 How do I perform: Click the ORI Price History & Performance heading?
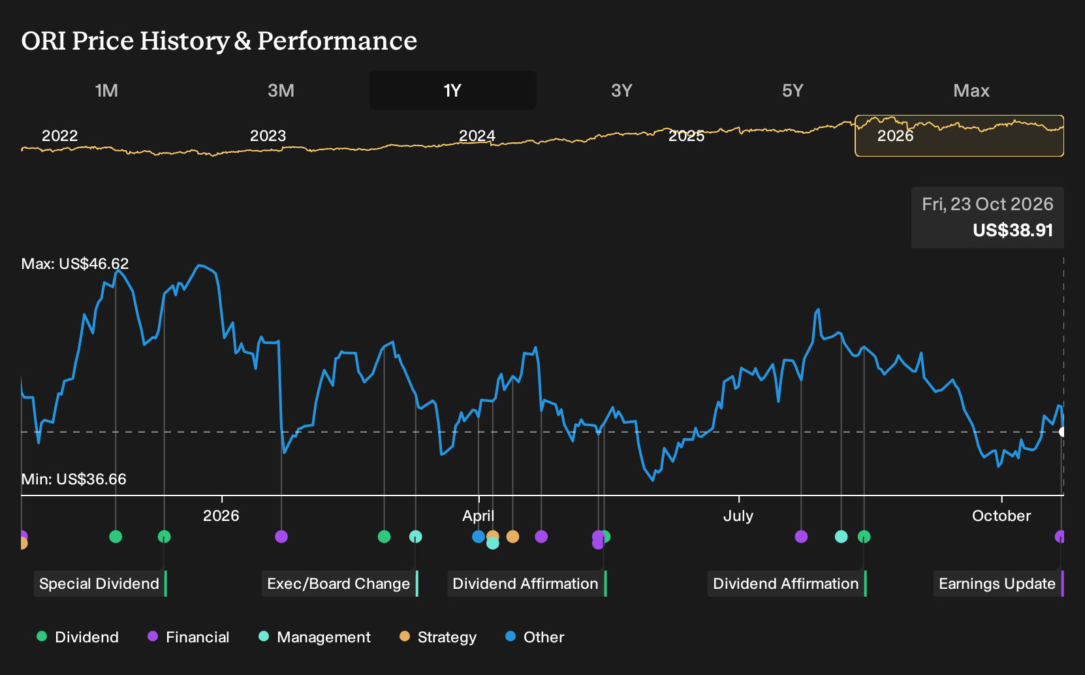(x=219, y=40)
